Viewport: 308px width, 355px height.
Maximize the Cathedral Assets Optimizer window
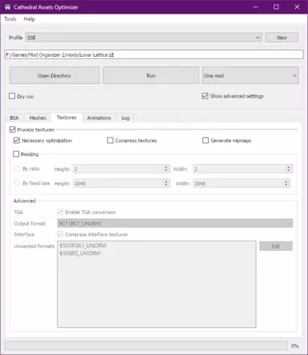click(276, 7)
